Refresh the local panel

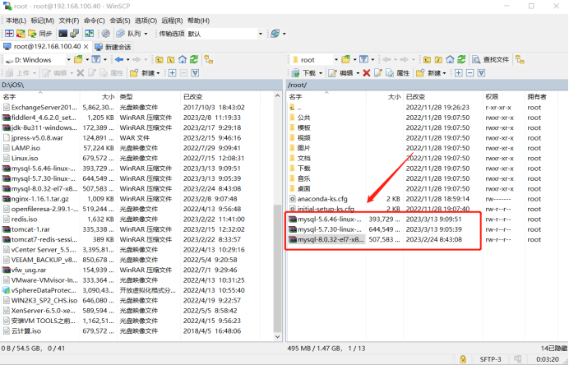(x=194, y=59)
